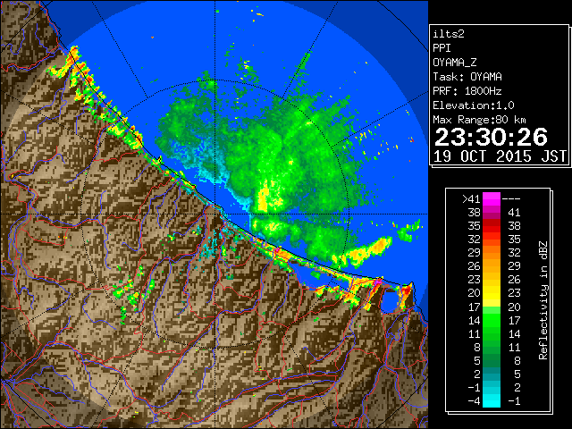Click the date '19 OCT 2015 JST'
Screen dimensions: 572x429
500,156
